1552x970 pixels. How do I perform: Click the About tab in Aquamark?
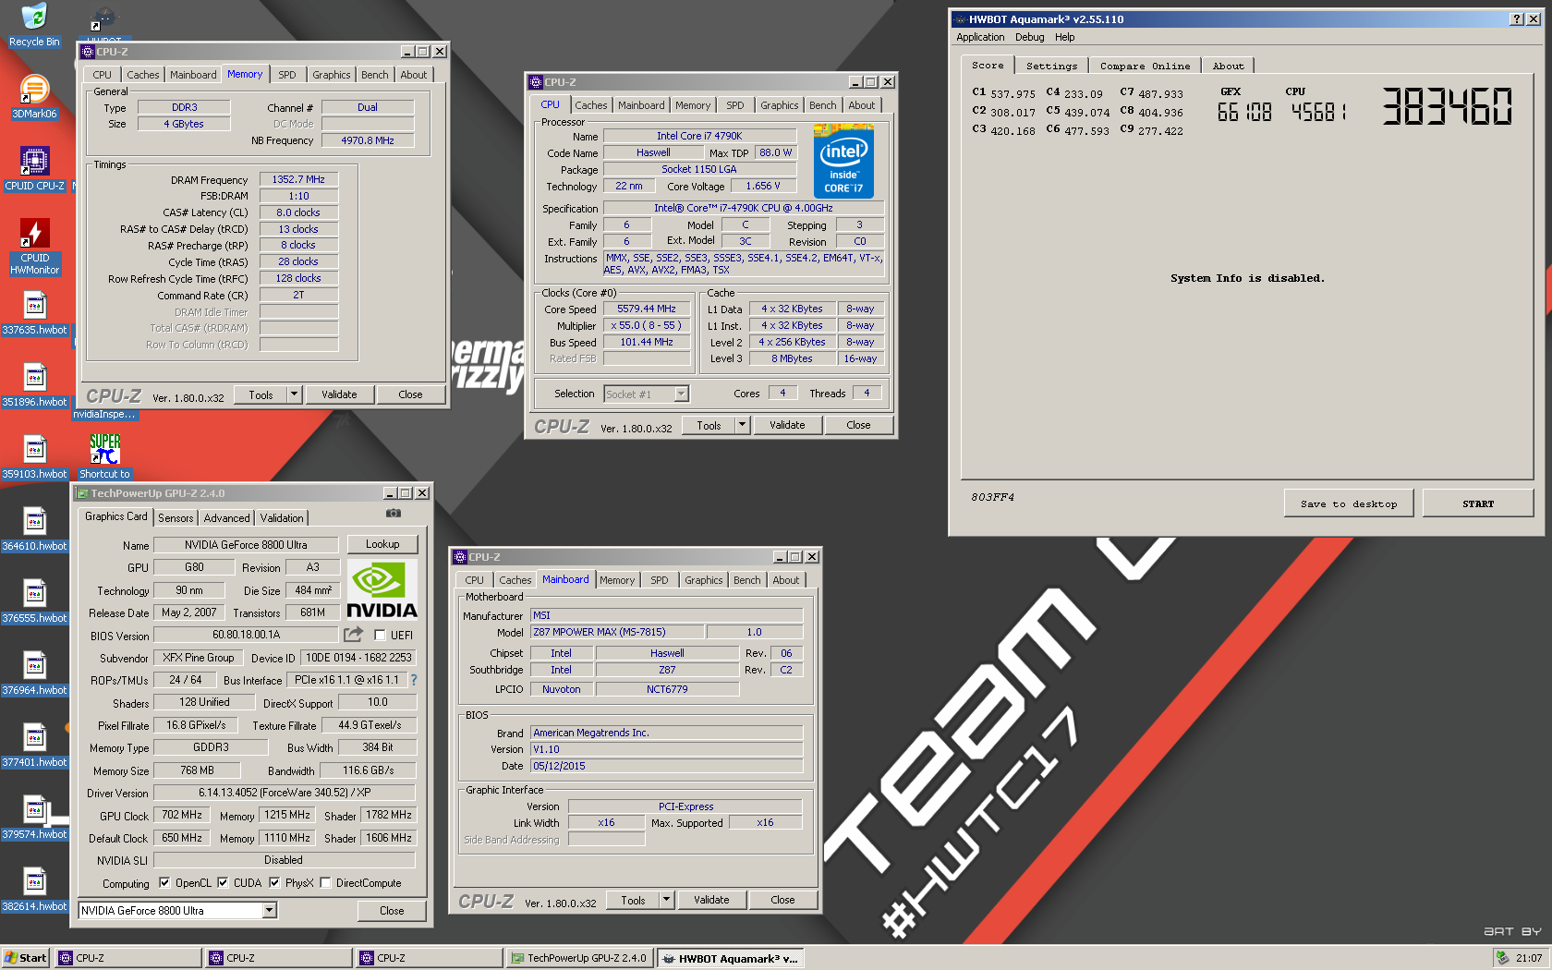1228,67
